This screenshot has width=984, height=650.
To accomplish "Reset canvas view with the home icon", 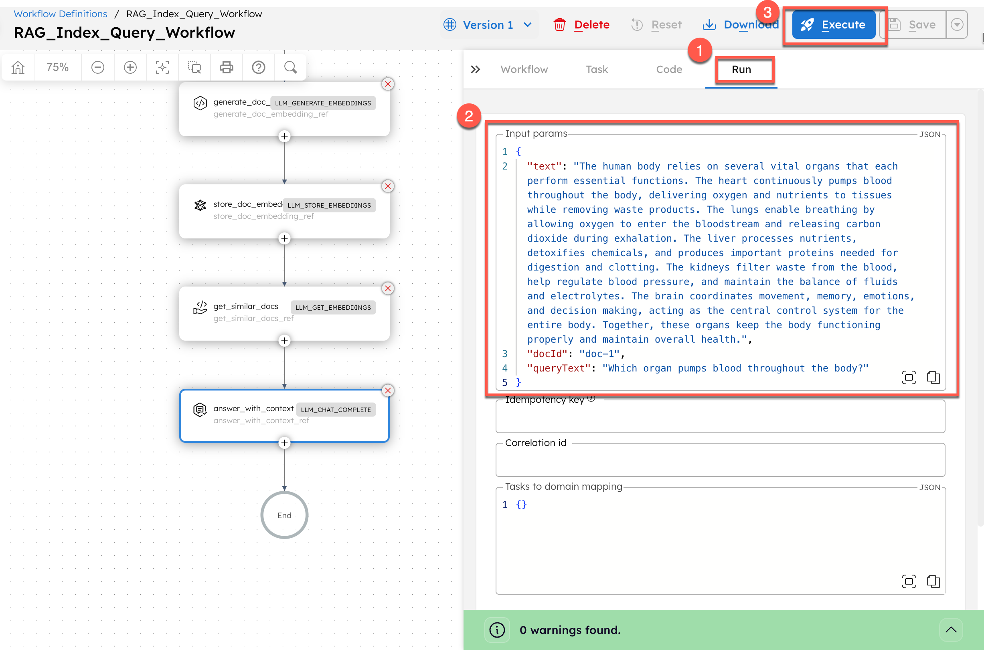I will coord(17,67).
